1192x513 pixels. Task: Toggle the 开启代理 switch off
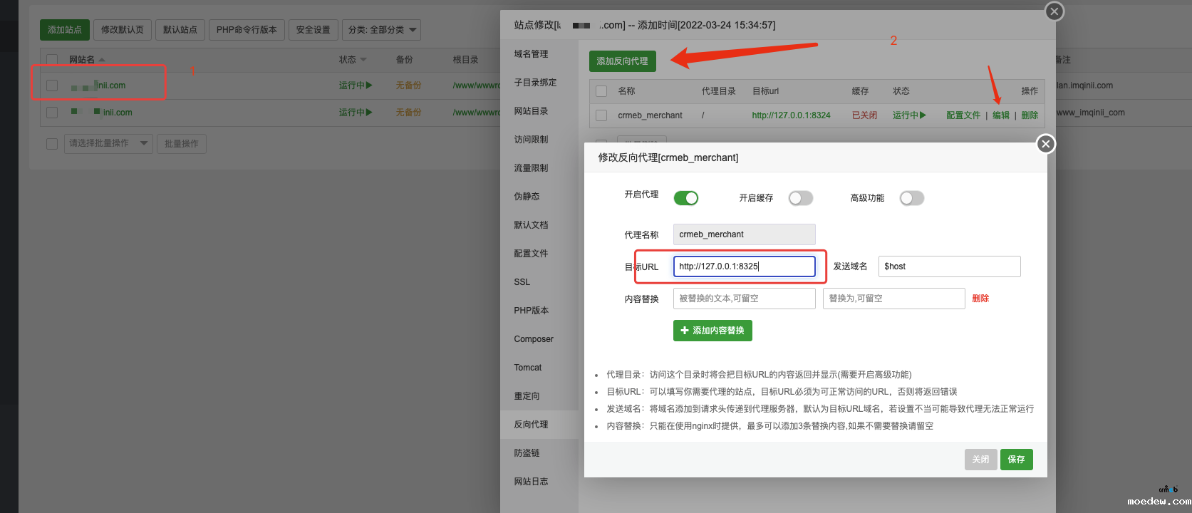click(x=685, y=198)
